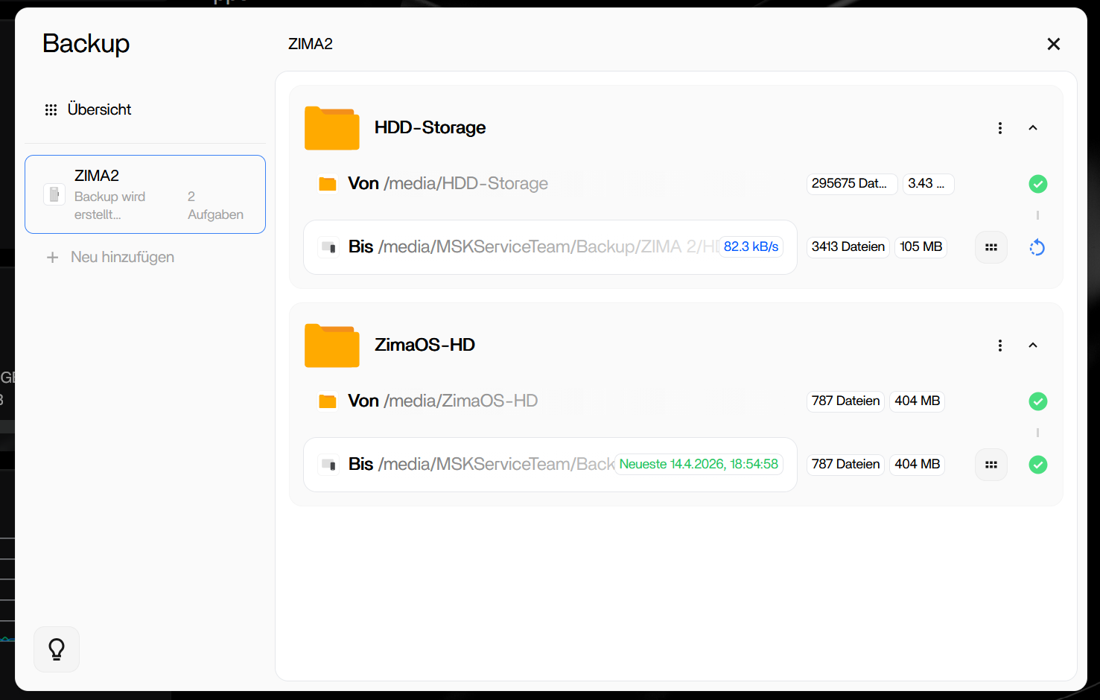This screenshot has width=1100, height=700.
Task: Click the lightbulb tips icon
Action: (57, 649)
